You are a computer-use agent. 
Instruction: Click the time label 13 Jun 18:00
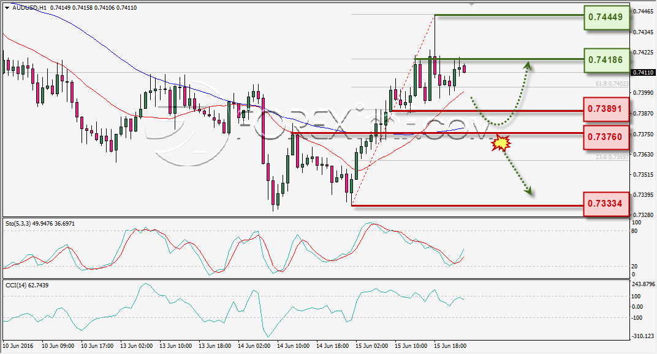(x=215, y=346)
